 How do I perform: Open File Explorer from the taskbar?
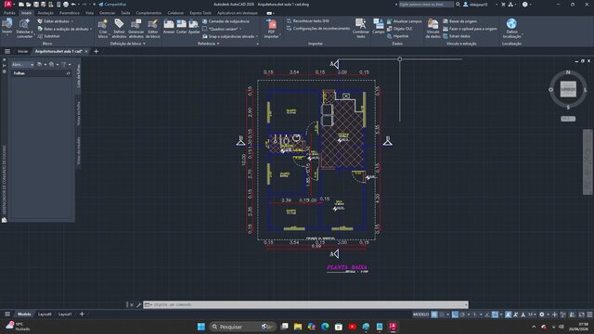point(298,327)
